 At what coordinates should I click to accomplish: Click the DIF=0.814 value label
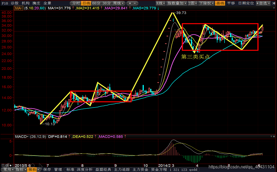58,137
